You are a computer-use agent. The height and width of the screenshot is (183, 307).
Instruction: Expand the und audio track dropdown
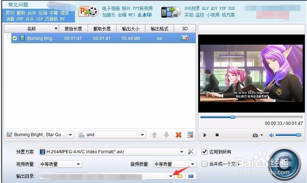(142, 135)
